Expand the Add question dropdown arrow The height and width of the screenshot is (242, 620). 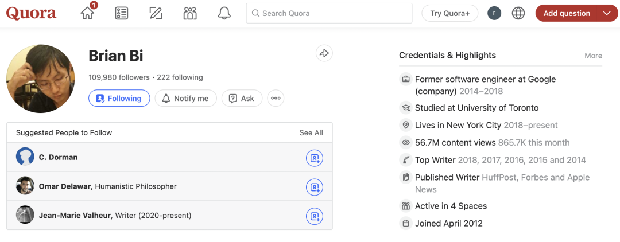click(607, 13)
